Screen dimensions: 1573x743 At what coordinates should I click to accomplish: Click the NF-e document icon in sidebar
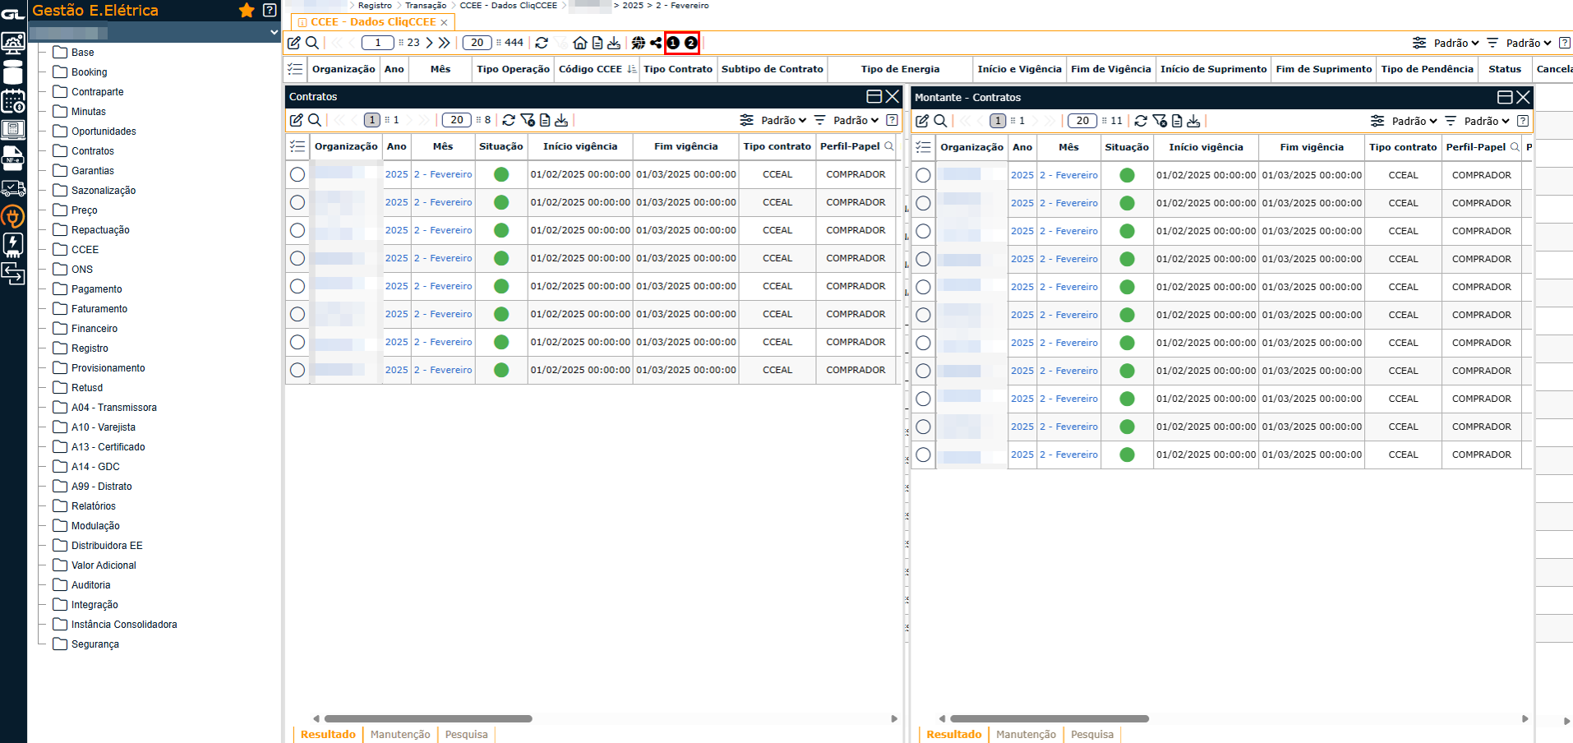point(13,158)
